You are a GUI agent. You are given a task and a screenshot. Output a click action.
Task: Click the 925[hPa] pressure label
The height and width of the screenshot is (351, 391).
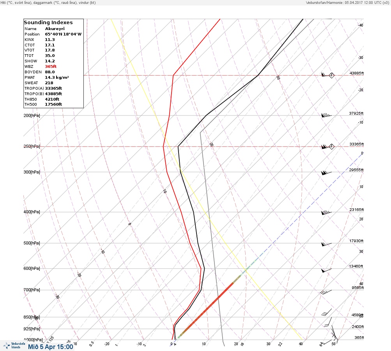coord(32,329)
